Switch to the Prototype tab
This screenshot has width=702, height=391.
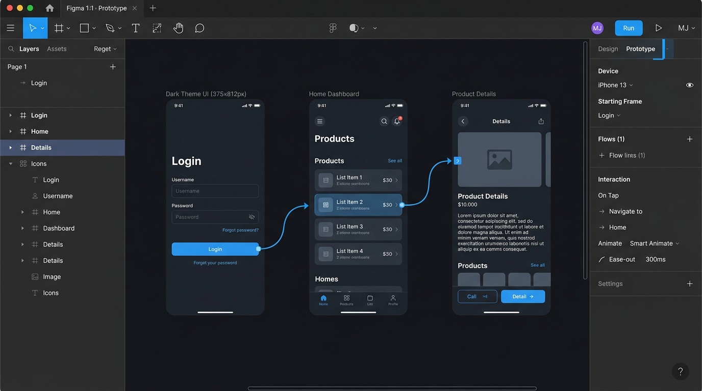tap(640, 49)
